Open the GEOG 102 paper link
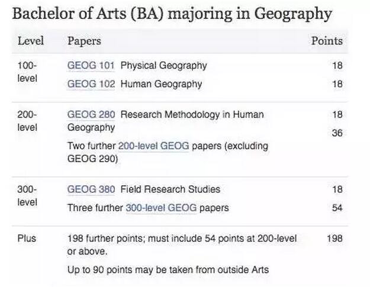This screenshot has height=287, width=370. coord(91,84)
